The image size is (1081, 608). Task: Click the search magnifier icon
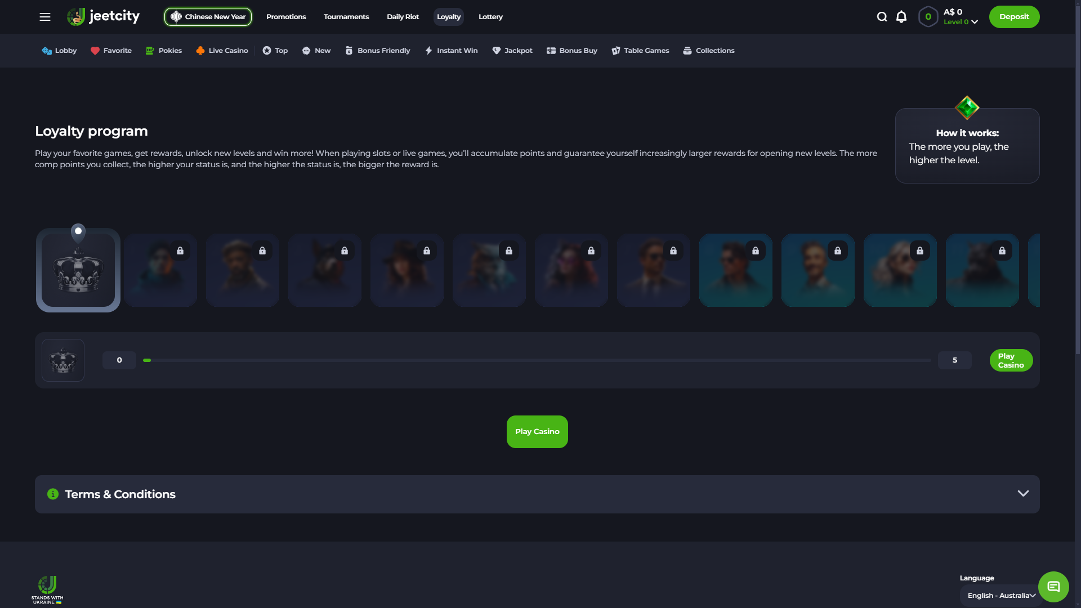point(882,17)
